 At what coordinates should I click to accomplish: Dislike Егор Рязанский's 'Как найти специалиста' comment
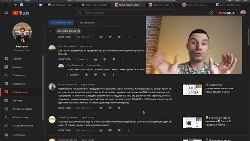point(105,60)
